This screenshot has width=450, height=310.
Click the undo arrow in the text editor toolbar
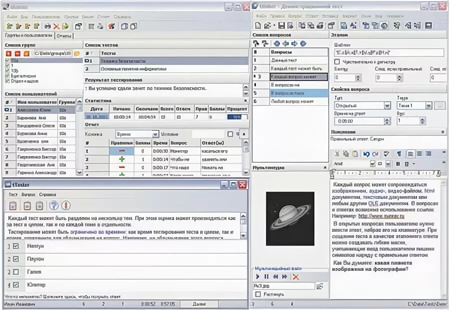tap(366, 154)
